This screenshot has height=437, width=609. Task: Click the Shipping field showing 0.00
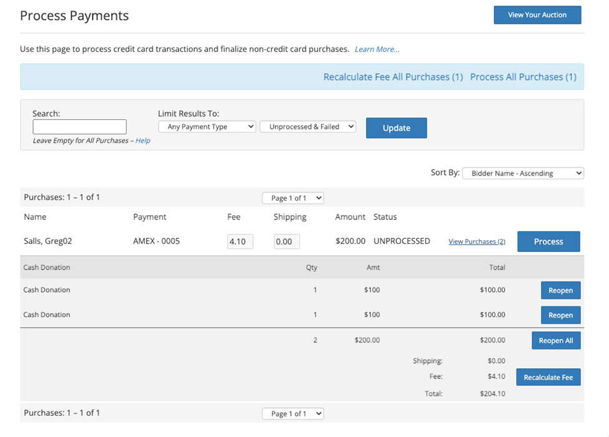[x=287, y=241]
